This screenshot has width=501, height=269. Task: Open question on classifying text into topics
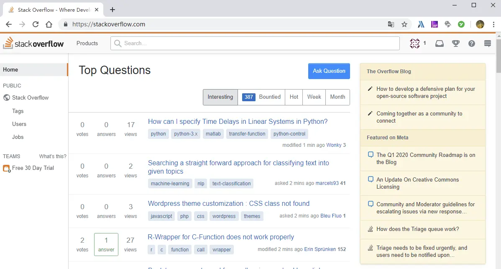coord(238,167)
